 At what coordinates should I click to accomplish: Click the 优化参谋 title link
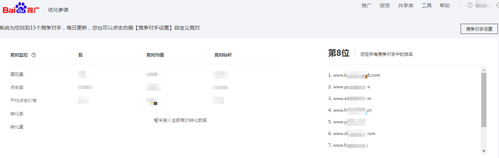tap(58, 10)
